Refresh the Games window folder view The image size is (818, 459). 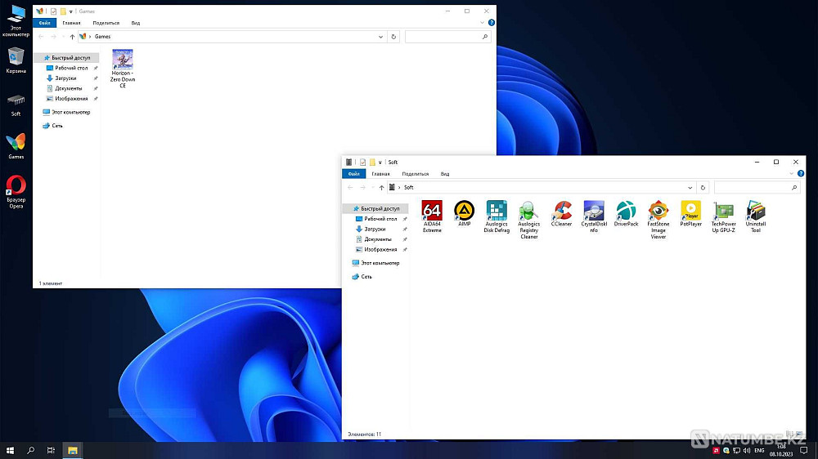click(x=394, y=37)
